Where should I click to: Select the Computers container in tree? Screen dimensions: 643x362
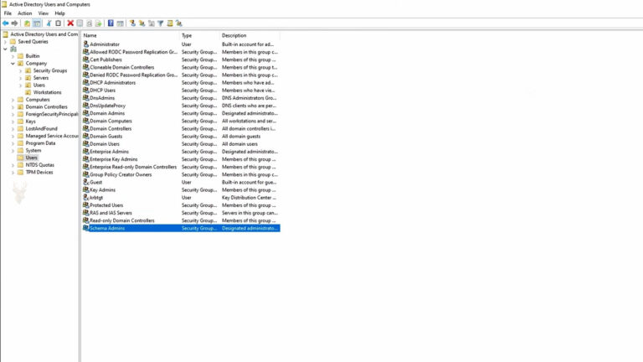click(x=38, y=100)
